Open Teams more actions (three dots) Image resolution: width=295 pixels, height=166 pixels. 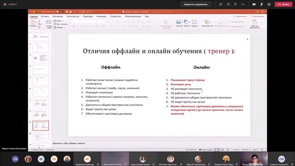[x=243, y=4]
